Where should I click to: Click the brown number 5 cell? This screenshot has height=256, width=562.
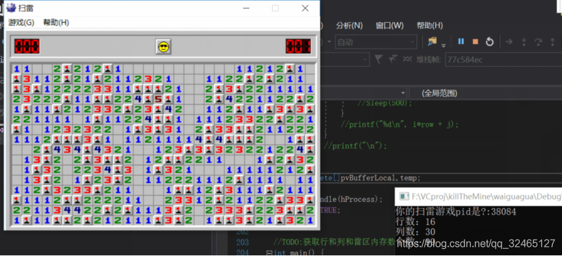[x=158, y=99]
